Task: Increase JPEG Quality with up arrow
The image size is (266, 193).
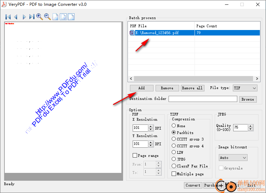Action: click(x=250, y=126)
